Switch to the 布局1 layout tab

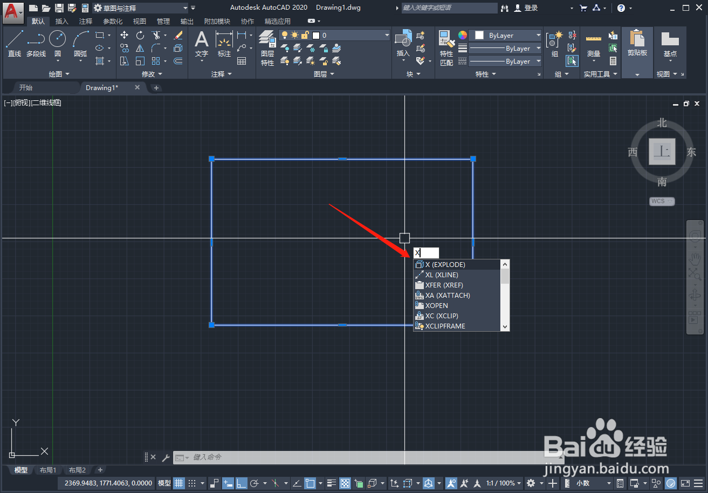pos(48,470)
